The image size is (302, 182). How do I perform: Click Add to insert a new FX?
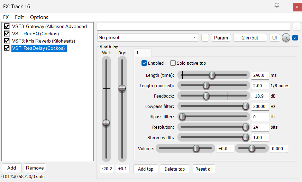point(11,168)
